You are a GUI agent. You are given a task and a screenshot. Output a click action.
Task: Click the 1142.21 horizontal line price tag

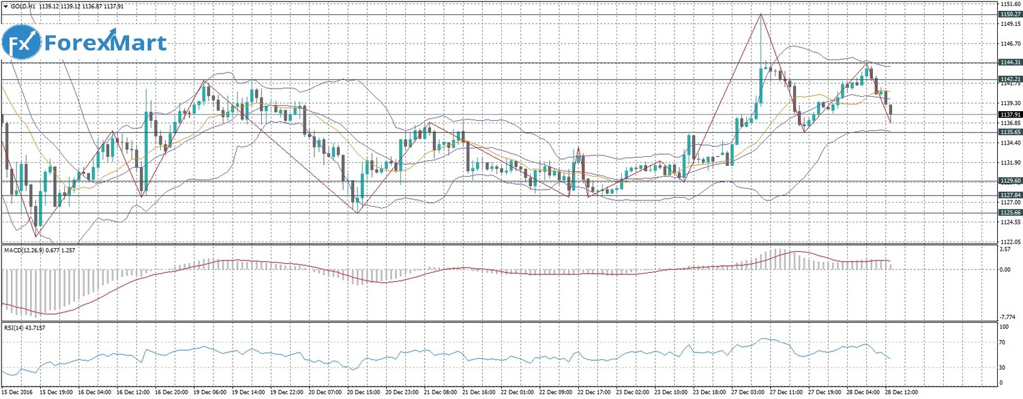click(x=1009, y=79)
